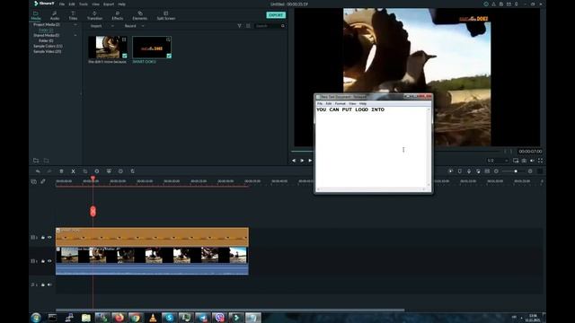575x323 pixels.
Task: Step back one frame in preview
Action: 294,161
